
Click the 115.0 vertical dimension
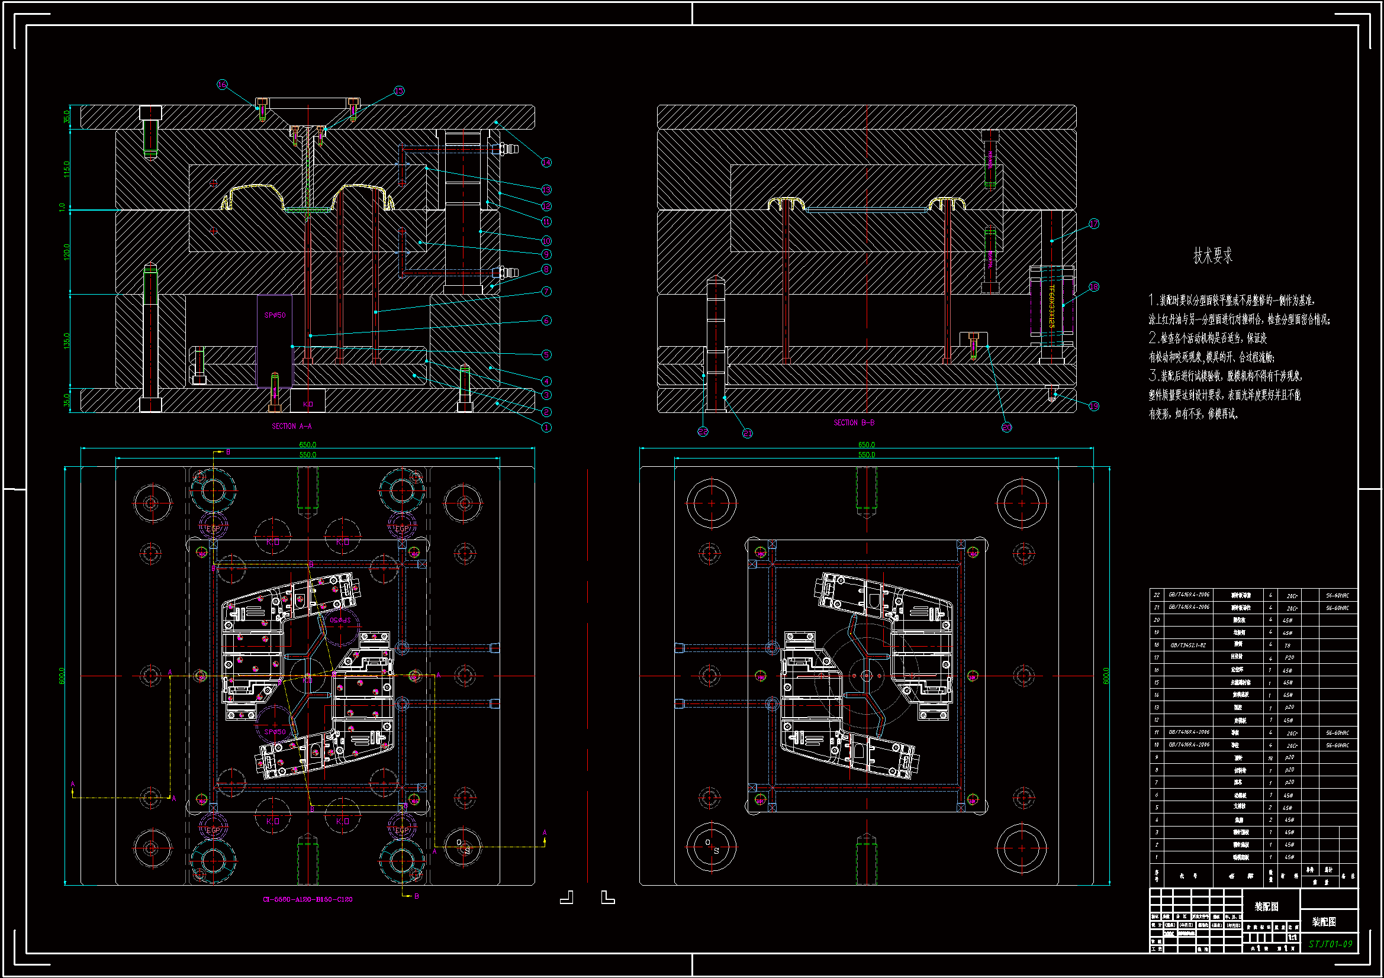pyautogui.click(x=66, y=169)
